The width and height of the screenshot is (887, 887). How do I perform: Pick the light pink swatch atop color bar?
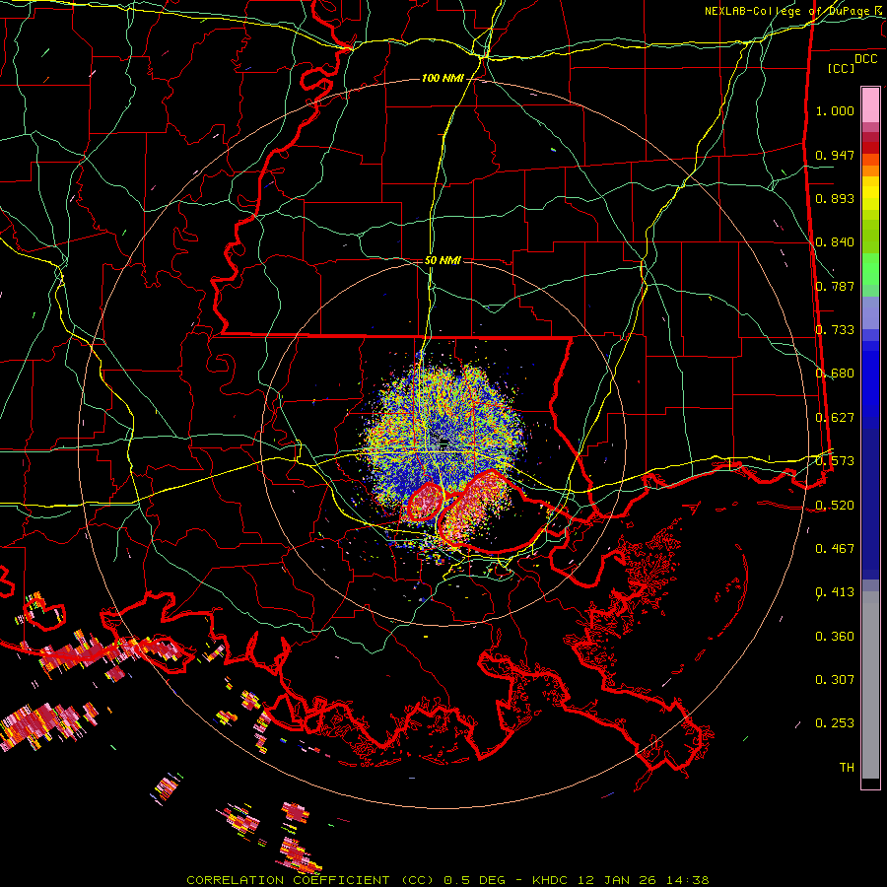pos(870,105)
